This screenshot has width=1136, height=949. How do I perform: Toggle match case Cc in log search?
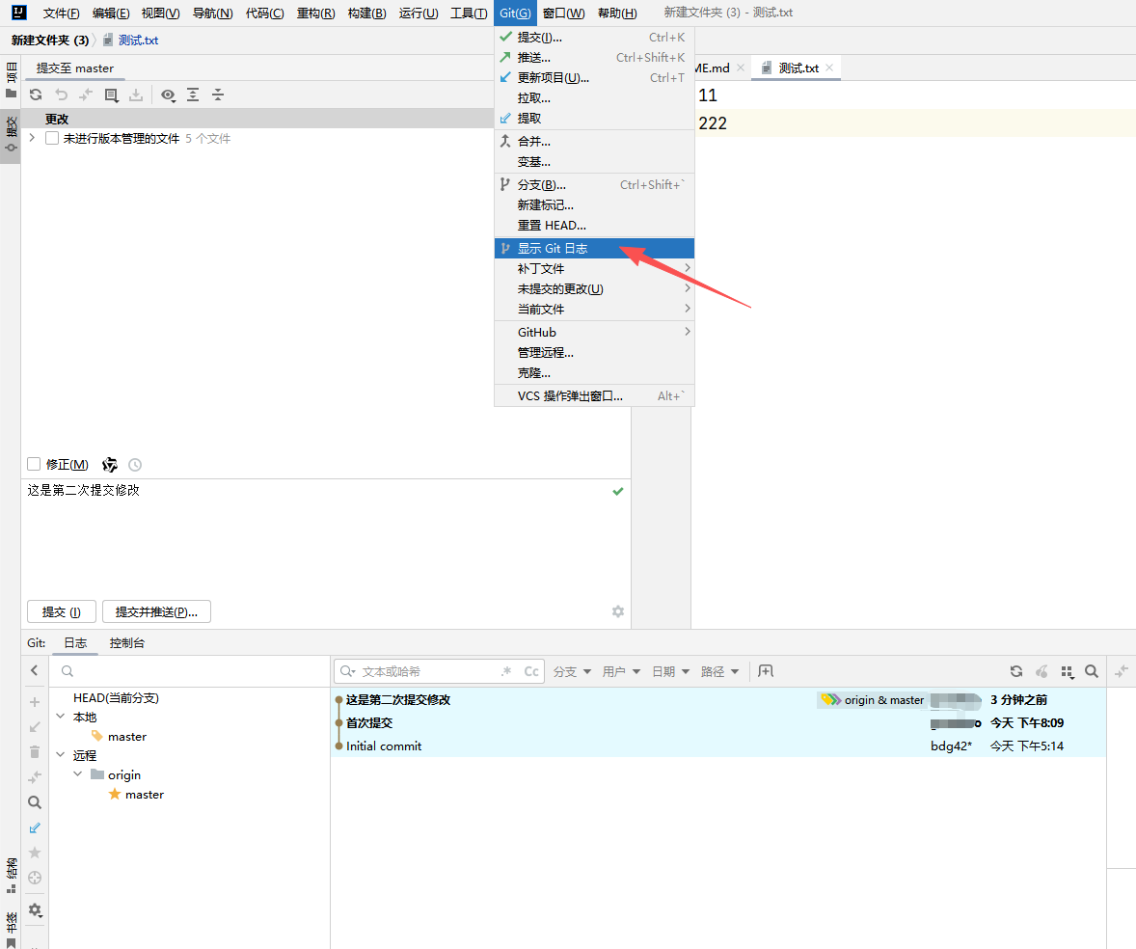click(531, 671)
